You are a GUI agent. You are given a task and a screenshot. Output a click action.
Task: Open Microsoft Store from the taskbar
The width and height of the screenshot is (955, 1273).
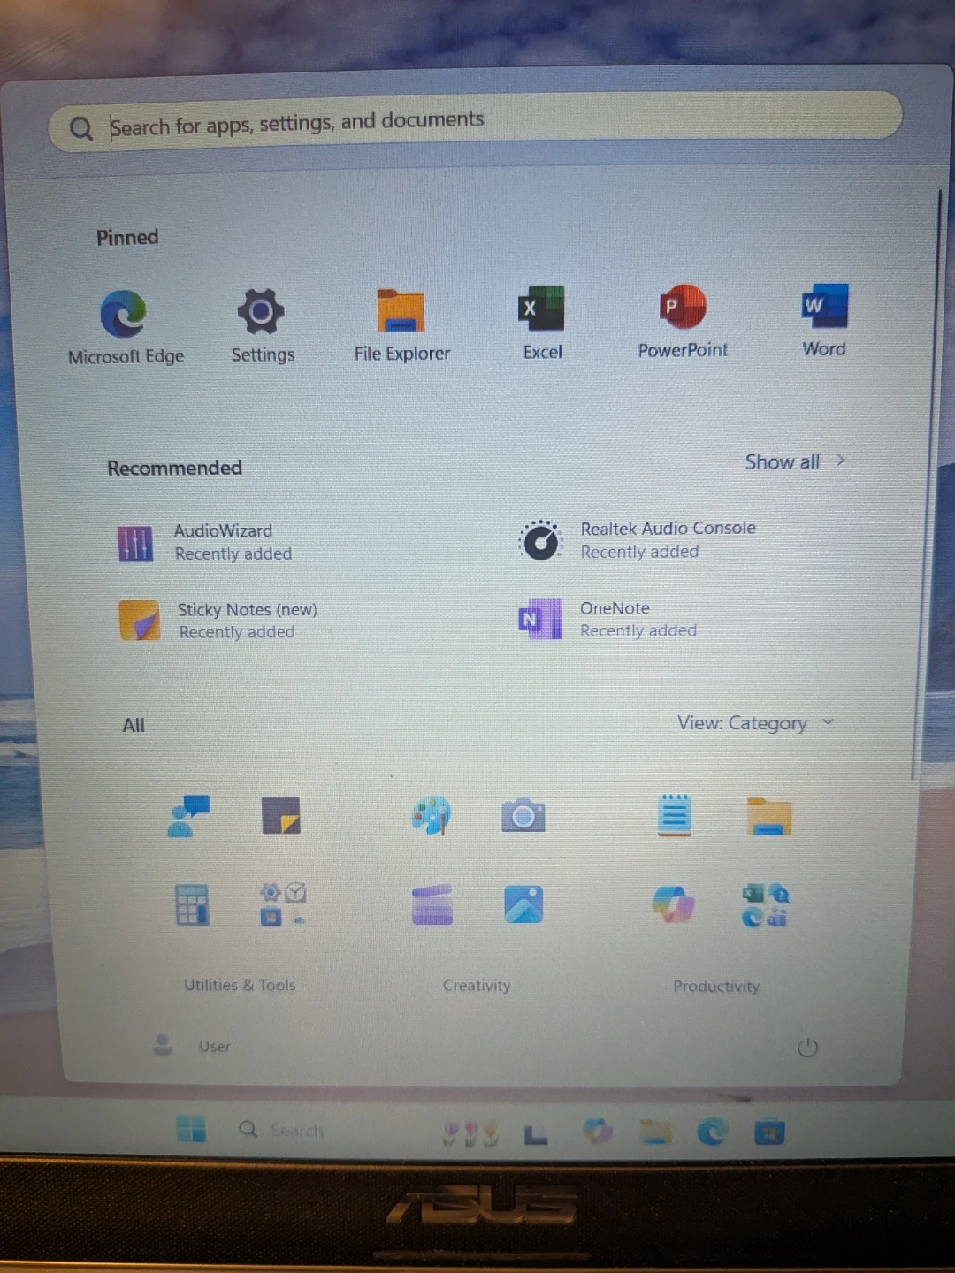pyautogui.click(x=769, y=1132)
